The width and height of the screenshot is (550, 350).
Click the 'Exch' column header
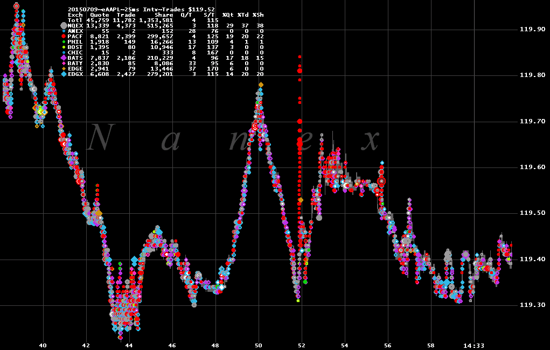(x=75, y=15)
